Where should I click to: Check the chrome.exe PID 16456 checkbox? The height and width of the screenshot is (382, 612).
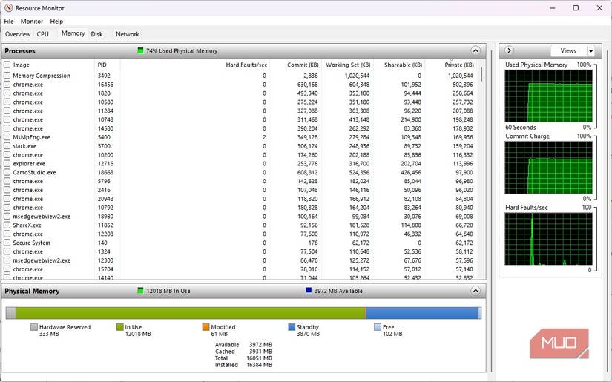tap(7, 85)
